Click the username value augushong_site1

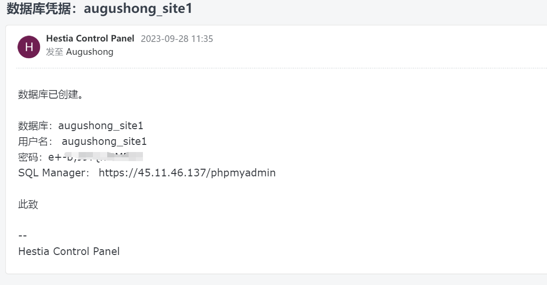104,142
